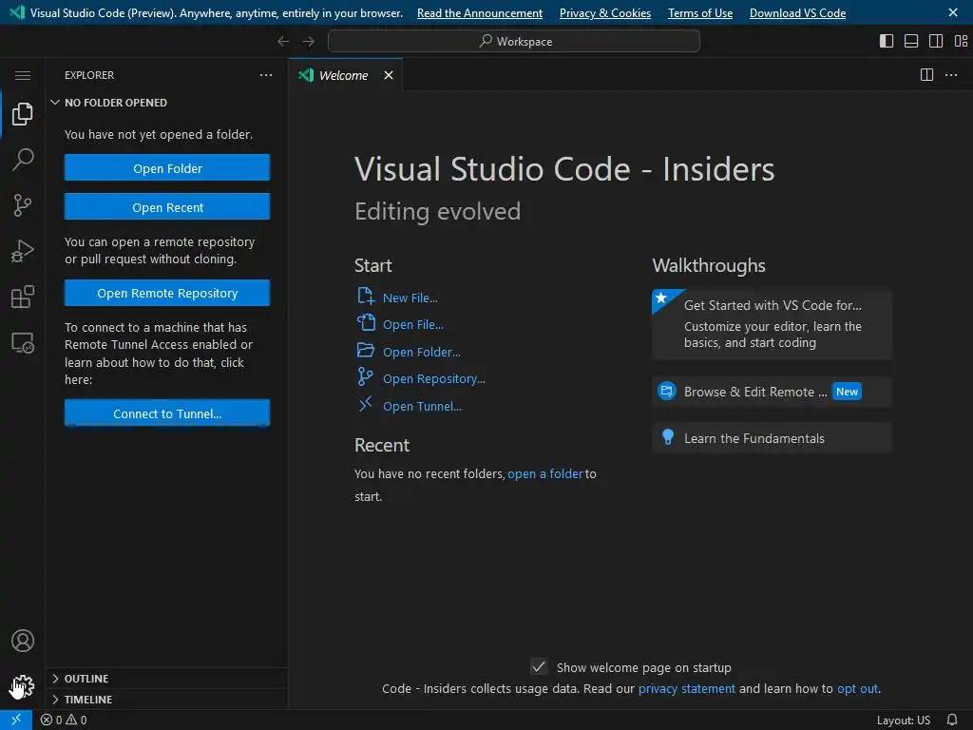Open the Accounts menu icon

23,642
